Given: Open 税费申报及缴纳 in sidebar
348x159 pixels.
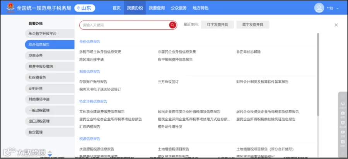Looking at the screenshot, I should point(49,67).
